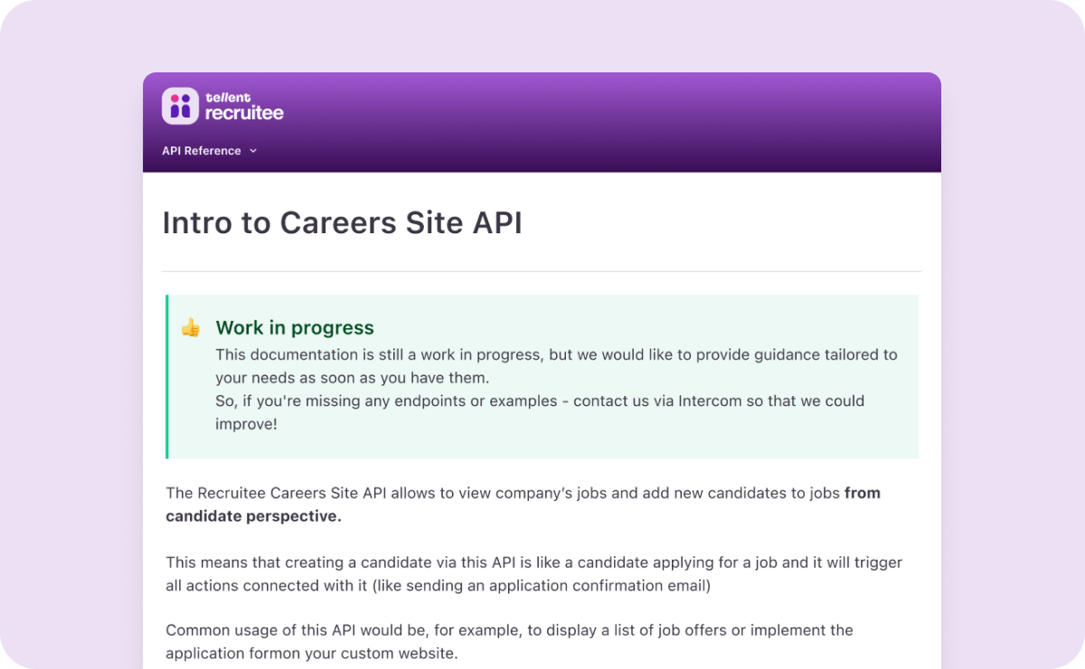Select the API Reference navigation item
The image size is (1085, 669).
pyautogui.click(x=201, y=151)
